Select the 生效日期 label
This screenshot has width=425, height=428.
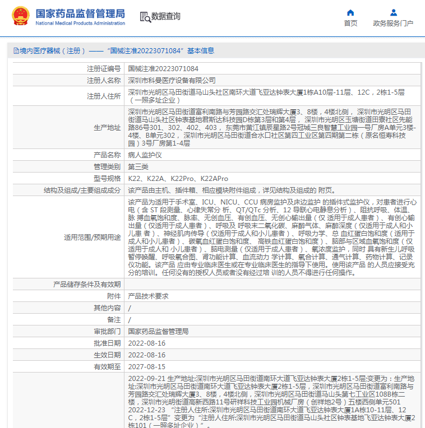pos(107,355)
